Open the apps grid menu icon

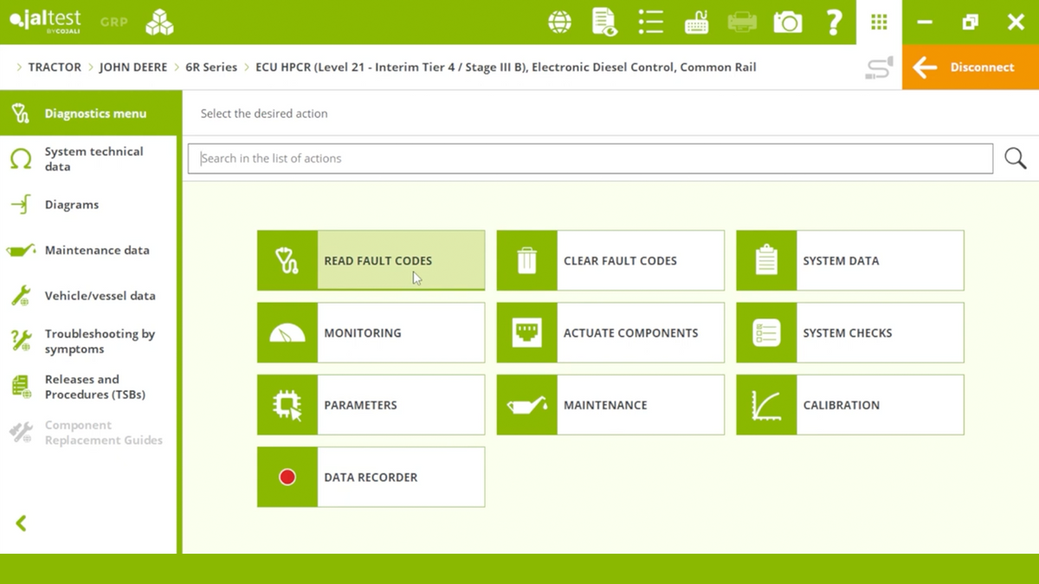pos(879,22)
